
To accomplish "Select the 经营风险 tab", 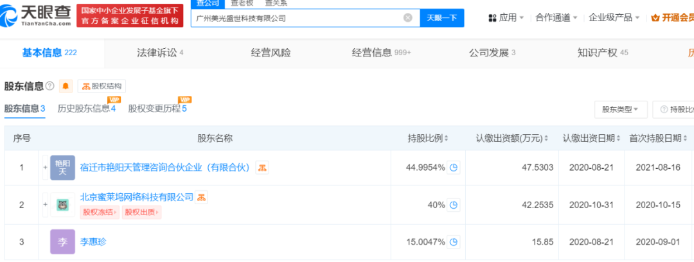I will click(x=271, y=53).
